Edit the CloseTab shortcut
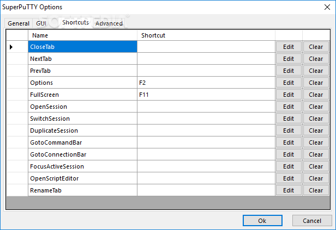Screen dimensions: 336x230 (x=289, y=47)
